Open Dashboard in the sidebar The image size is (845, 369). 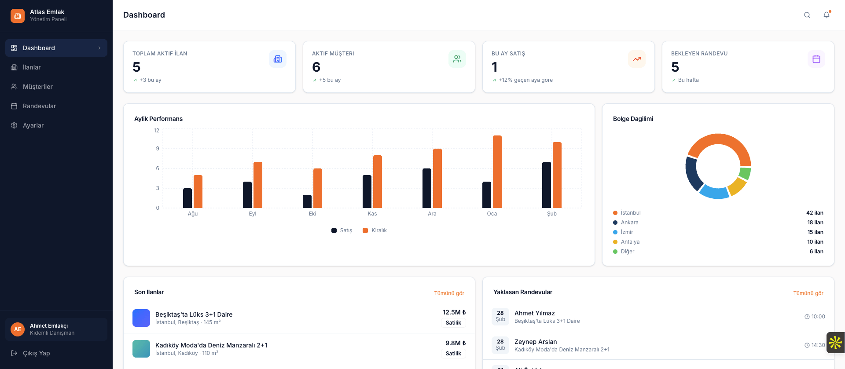[x=56, y=48]
